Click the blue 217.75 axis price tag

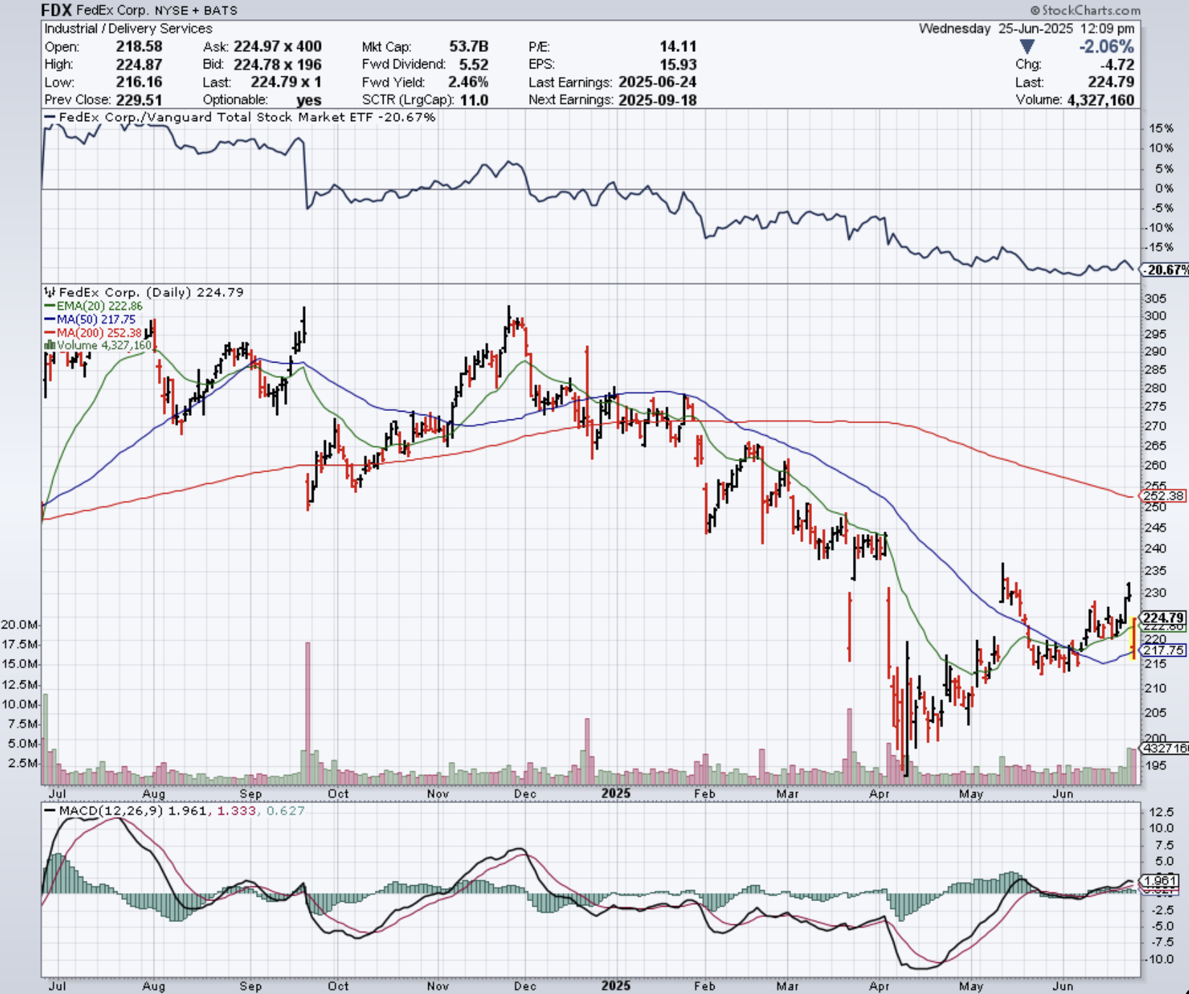1163,650
